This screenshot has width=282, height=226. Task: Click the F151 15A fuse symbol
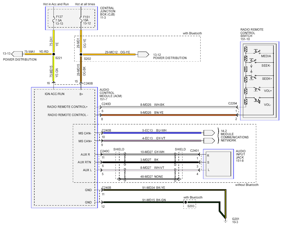pos(81,20)
